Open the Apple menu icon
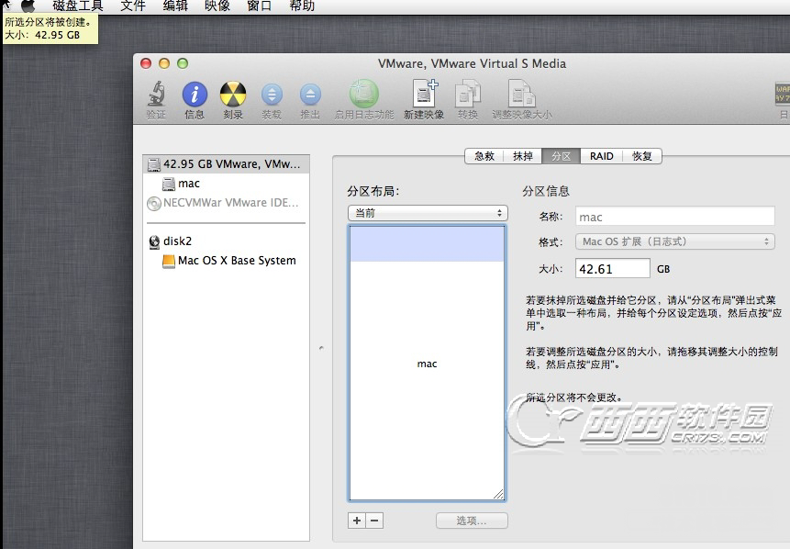This screenshot has width=790, height=549. (28, 6)
